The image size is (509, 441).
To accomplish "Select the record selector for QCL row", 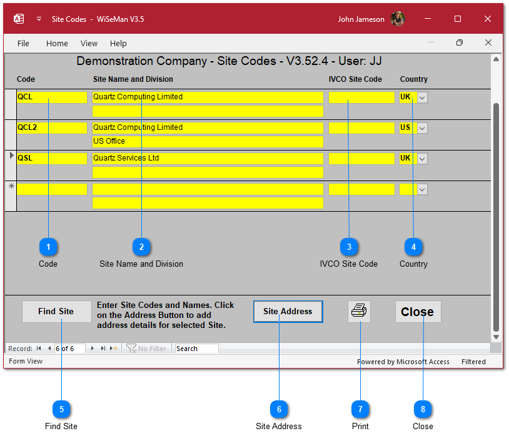I will [x=10, y=104].
